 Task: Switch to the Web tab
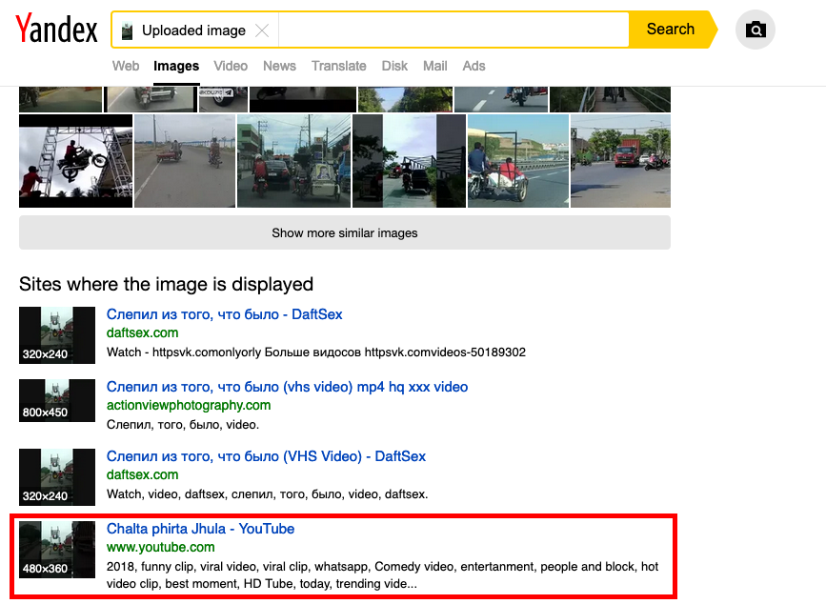point(126,66)
